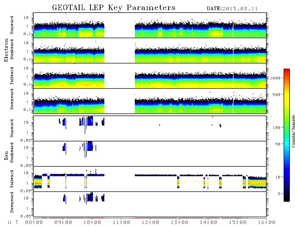This screenshot has width=295, height=227.
Task: Select the "DATE:2015.03.11" label
Action: (232, 9)
